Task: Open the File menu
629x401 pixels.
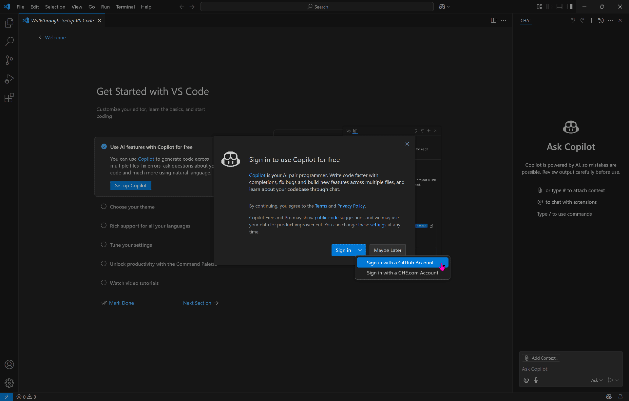Action: coord(20,7)
